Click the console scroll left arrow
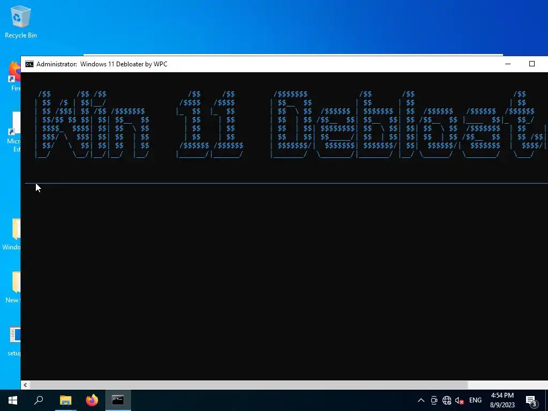This screenshot has height=411, width=548. 25,385
